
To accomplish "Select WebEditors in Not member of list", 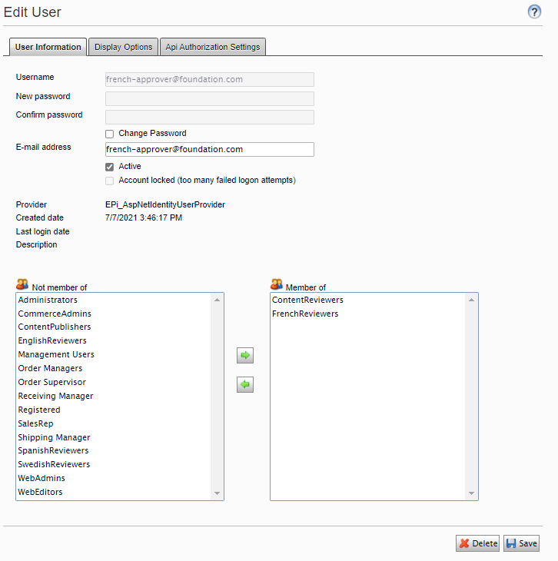I will click(x=41, y=492).
